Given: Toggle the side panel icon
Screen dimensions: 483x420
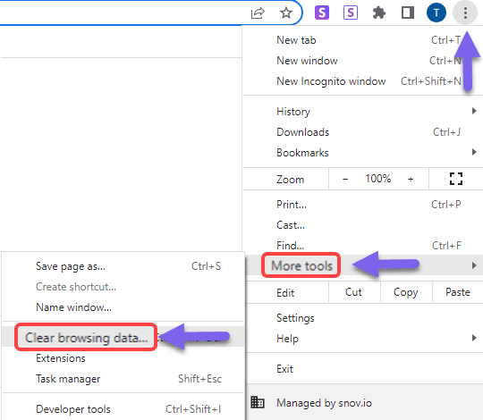Looking at the screenshot, I should coord(408,13).
